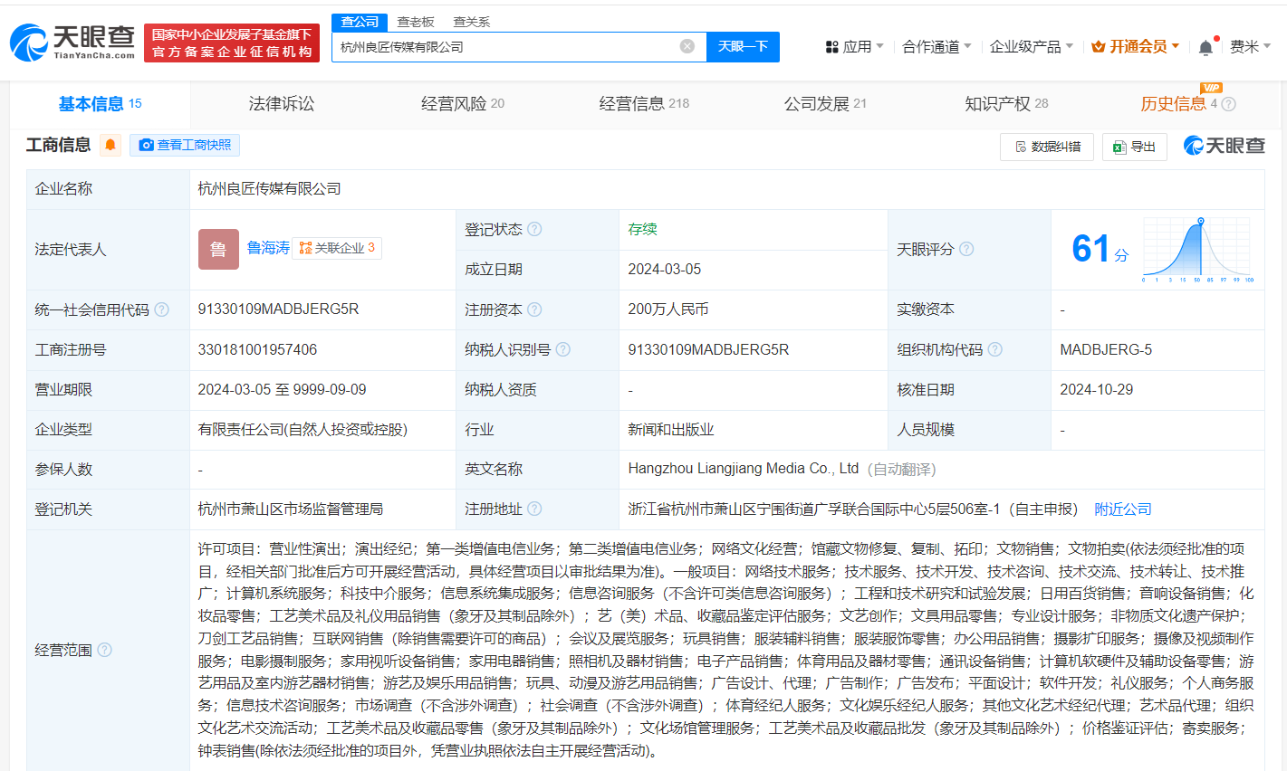This screenshot has width=1287, height=771.
Task: Click help icon next to 注册资本
Action: pyautogui.click(x=534, y=309)
